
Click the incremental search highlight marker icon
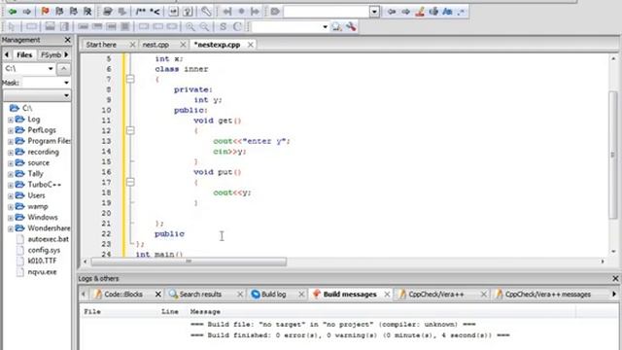click(420, 12)
